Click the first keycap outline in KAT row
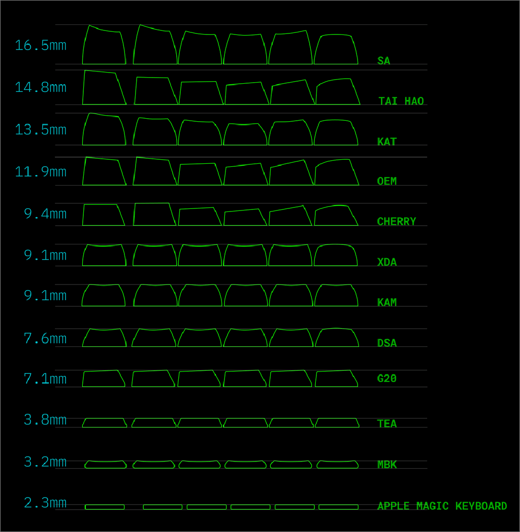This screenshot has width=520, height=532. point(104,129)
